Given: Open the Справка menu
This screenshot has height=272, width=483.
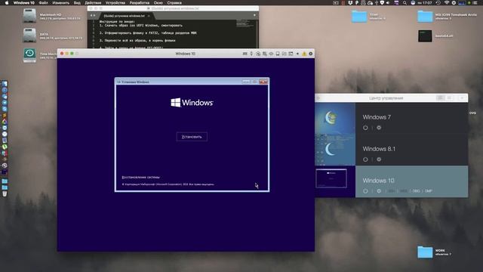Looking at the screenshot, I should tap(174, 3).
